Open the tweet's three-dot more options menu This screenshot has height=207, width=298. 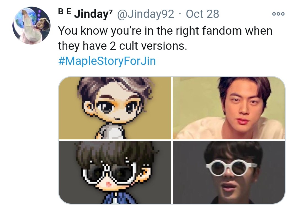tap(278, 14)
